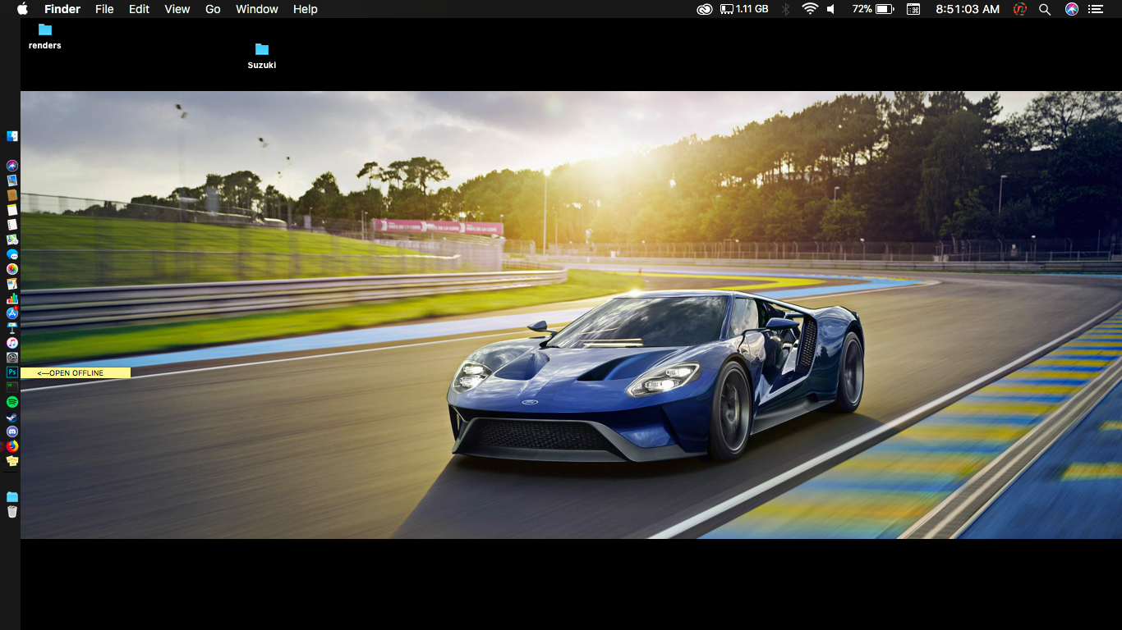This screenshot has width=1122, height=630.
Task: Open the Creative Cloud menu bar icon
Action: [704, 9]
